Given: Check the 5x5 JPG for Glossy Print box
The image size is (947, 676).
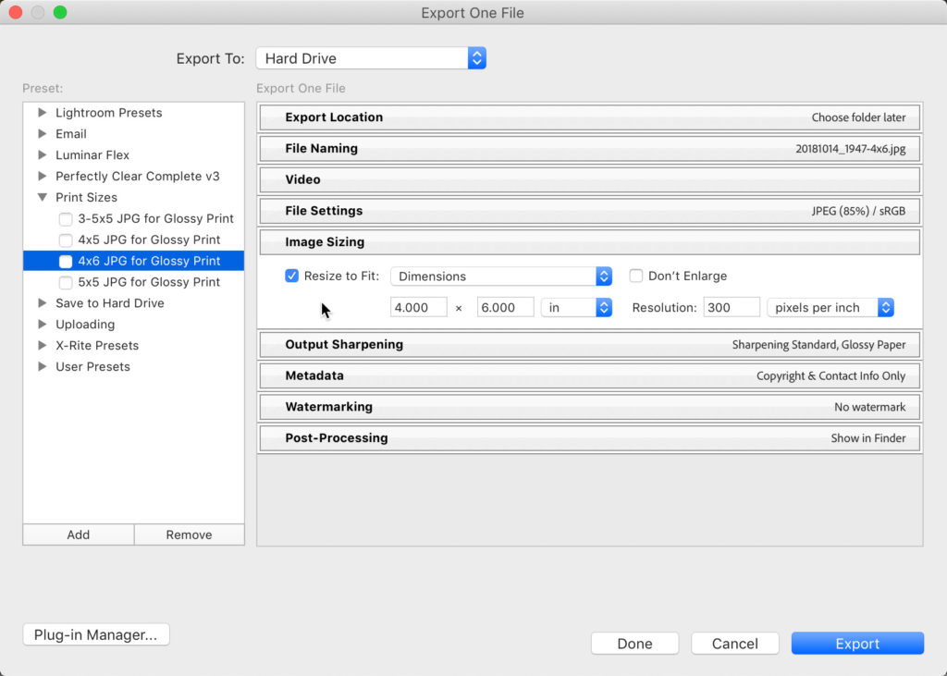Looking at the screenshot, I should pyautogui.click(x=66, y=283).
